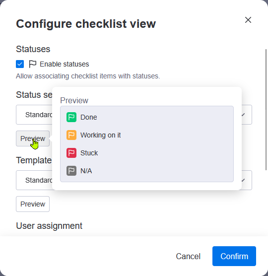Screen dimensions: 268x276
Task: Select the N/A status entry
Action: pyautogui.click(x=147, y=171)
